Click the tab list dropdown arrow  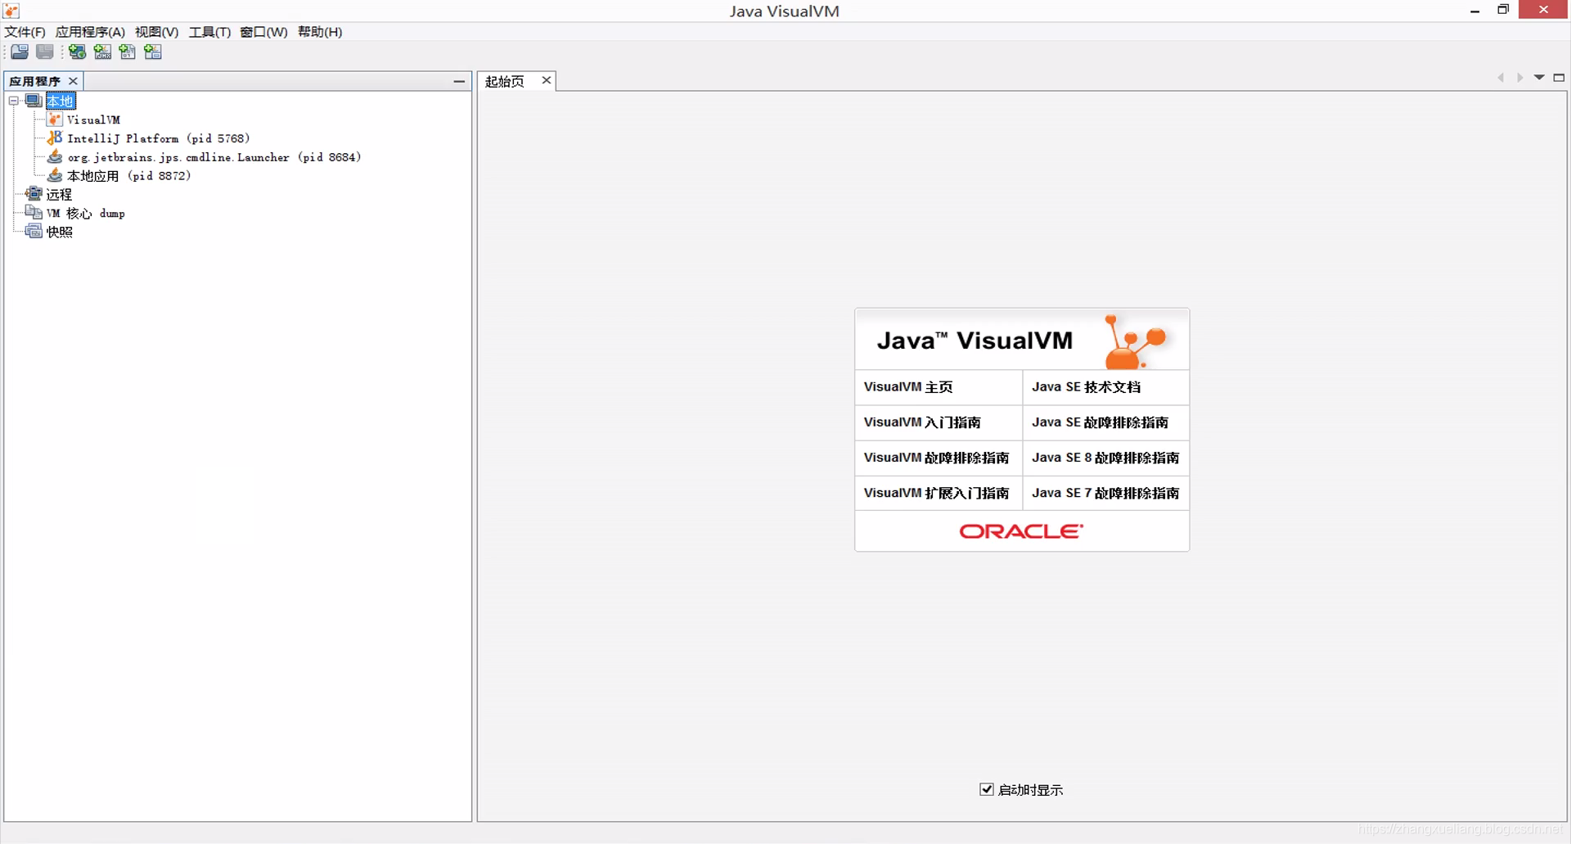tap(1539, 77)
